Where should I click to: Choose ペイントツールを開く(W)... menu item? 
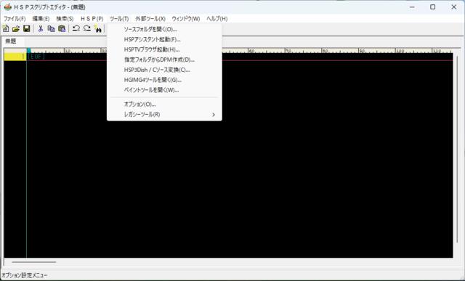(x=164, y=90)
